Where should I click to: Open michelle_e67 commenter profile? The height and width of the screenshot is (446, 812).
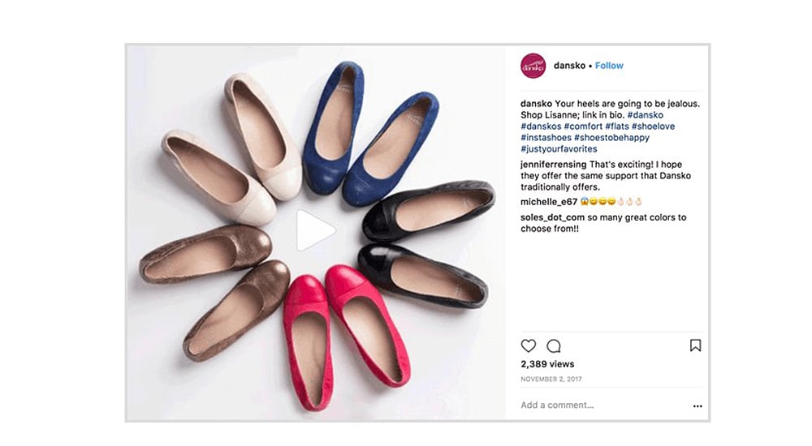[549, 201]
